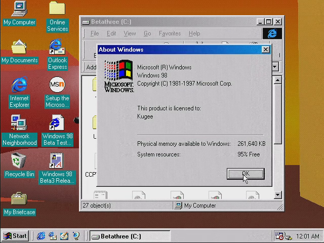324x243 pixels.
Task: Click the Show Desktop quick launch icon
Action: click(x=64, y=236)
